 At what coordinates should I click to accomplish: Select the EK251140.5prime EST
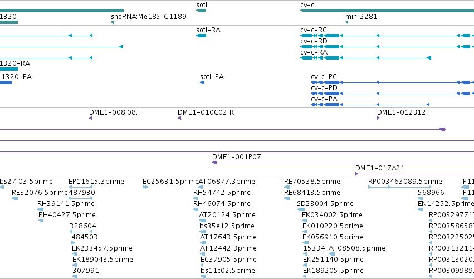[x=333, y=260]
